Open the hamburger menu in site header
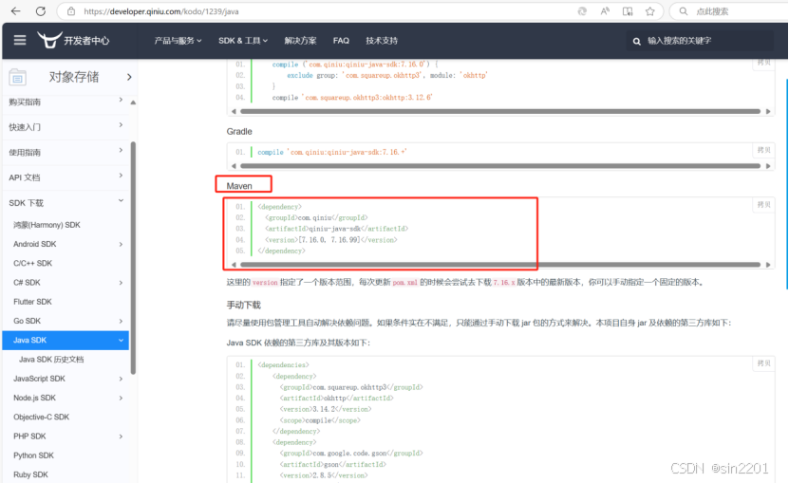 click(20, 40)
